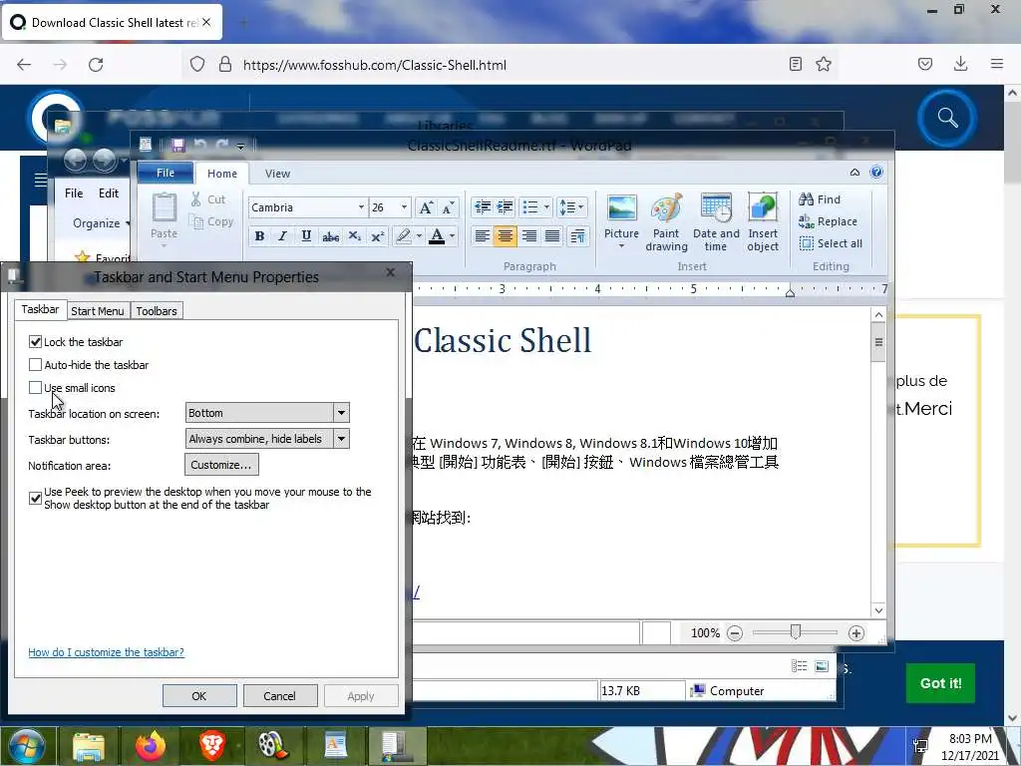The width and height of the screenshot is (1021, 766).
Task: Open the font size dropdown
Action: point(404,207)
